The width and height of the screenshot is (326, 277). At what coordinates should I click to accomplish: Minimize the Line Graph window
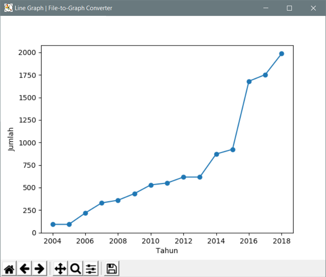(x=266, y=8)
